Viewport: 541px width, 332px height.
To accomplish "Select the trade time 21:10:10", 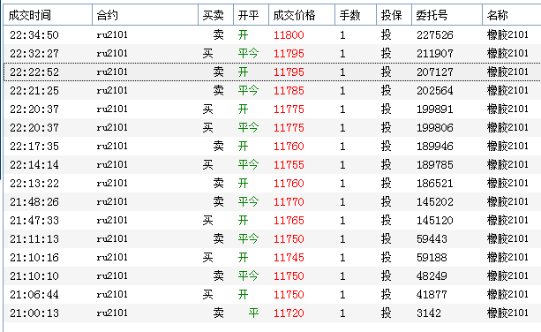I will 34,276.
